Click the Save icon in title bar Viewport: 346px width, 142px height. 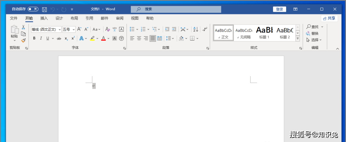click(x=45, y=9)
